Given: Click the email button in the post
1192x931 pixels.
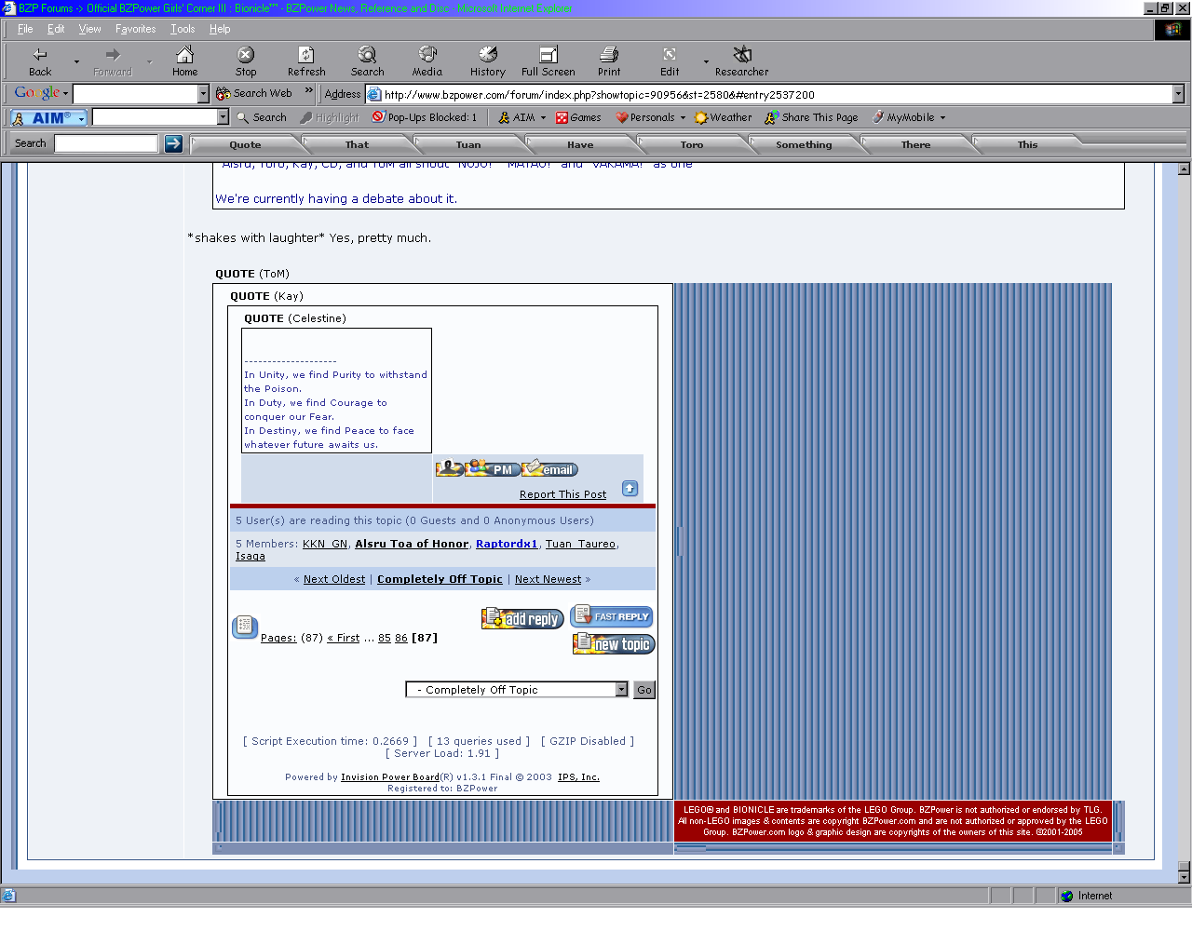Looking at the screenshot, I should pyautogui.click(x=550, y=469).
